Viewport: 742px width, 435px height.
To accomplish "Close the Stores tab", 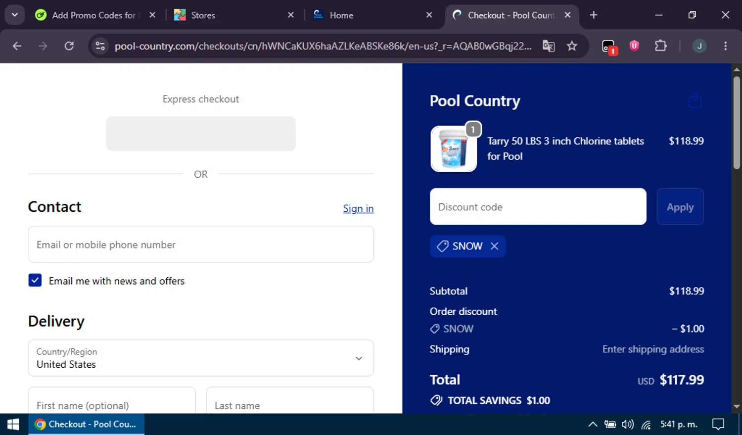I will [x=291, y=15].
